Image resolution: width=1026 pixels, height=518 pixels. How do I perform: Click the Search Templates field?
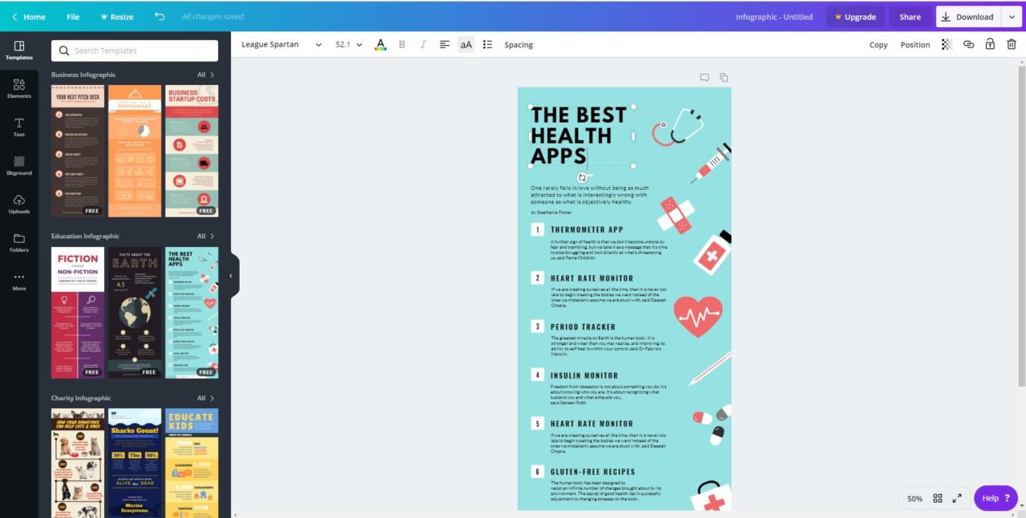(x=134, y=50)
